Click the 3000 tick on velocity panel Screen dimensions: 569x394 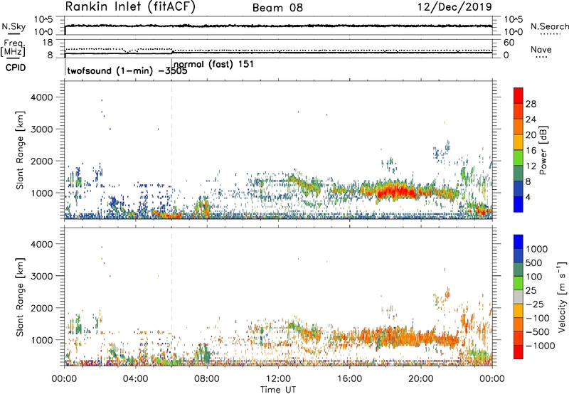click(x=42, y=276)
